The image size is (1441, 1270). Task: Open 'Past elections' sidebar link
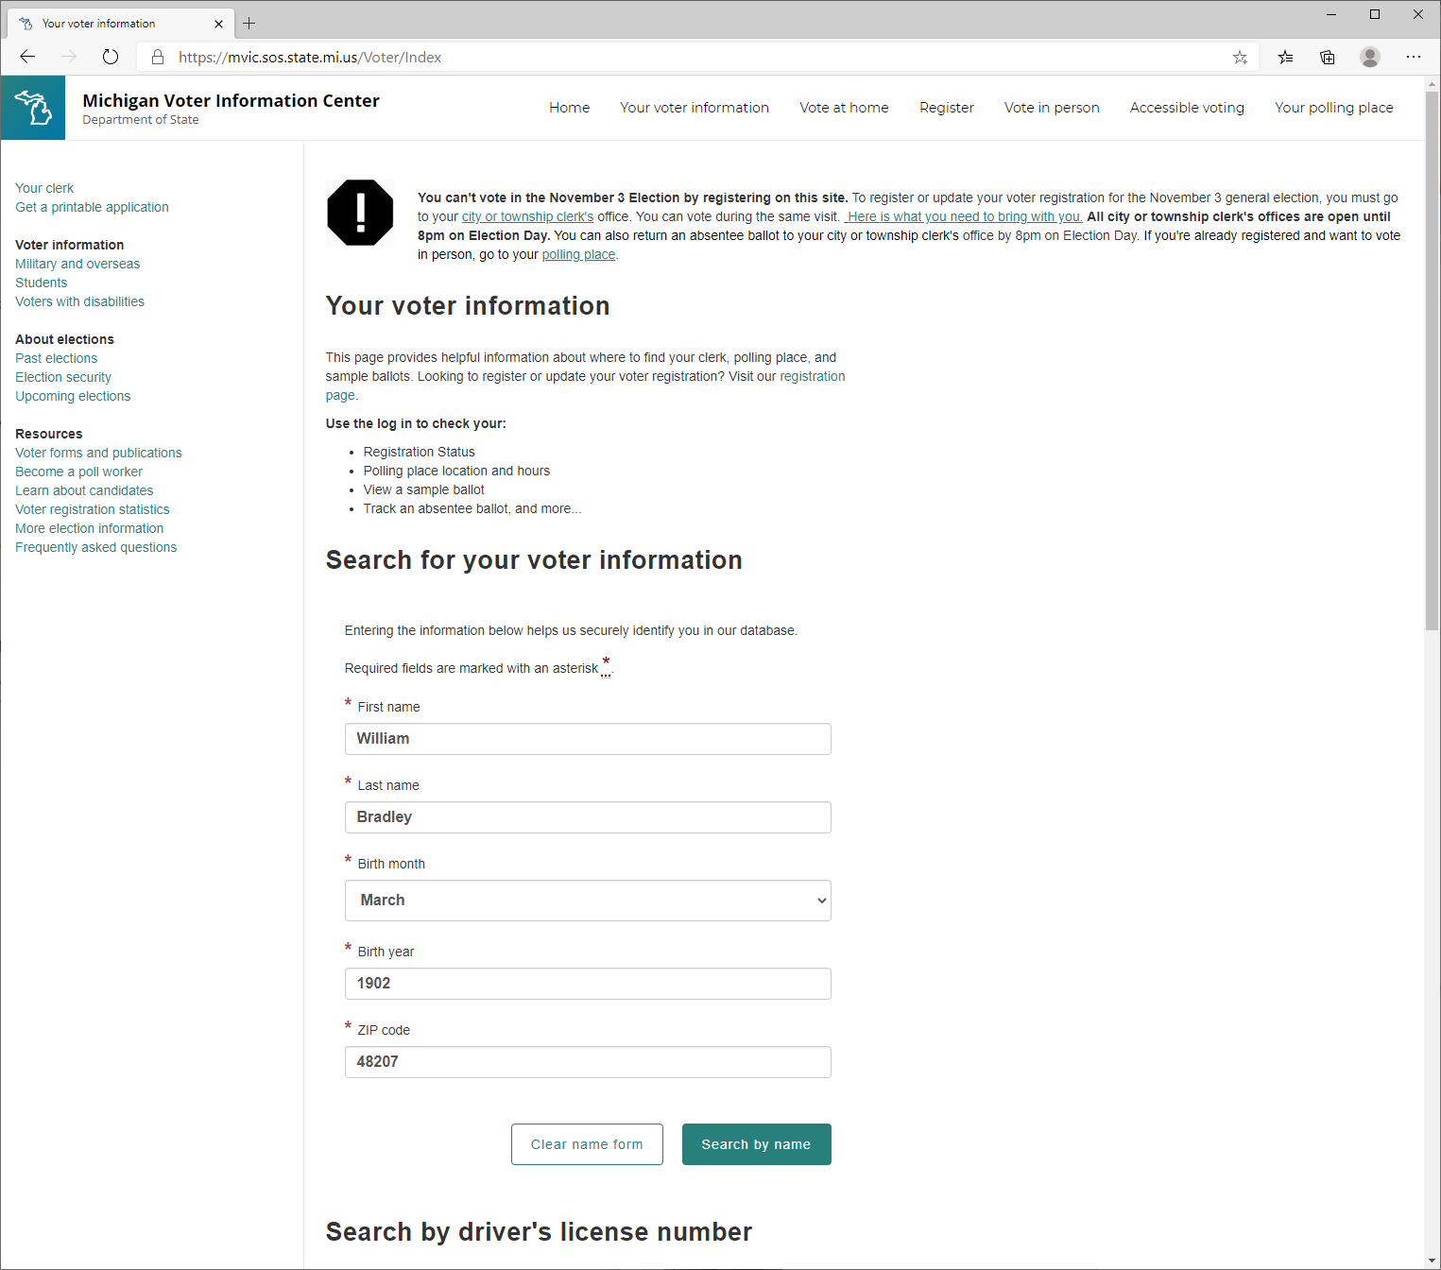pyautogui.click(x=57, y=358)
